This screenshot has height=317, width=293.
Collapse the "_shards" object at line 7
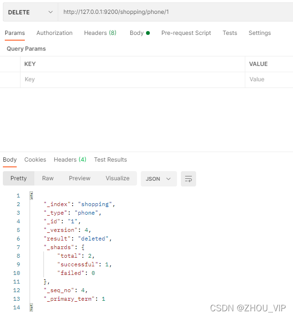pyautogui.click(x=83, y=247)
